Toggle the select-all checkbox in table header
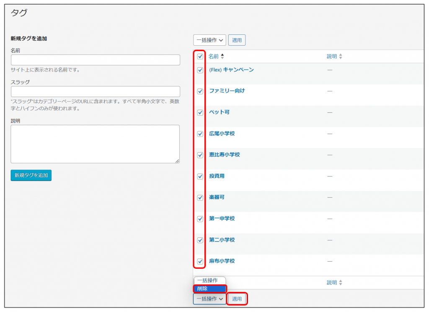 tap(200, 57)
